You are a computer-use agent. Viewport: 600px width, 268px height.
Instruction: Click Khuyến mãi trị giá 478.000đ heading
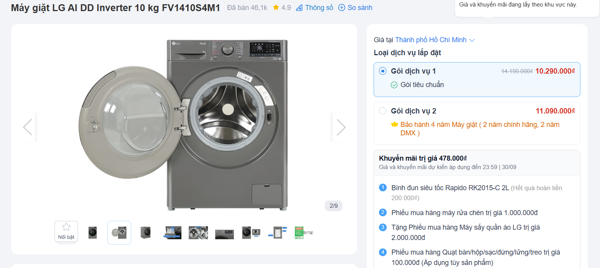coord(423,158)
